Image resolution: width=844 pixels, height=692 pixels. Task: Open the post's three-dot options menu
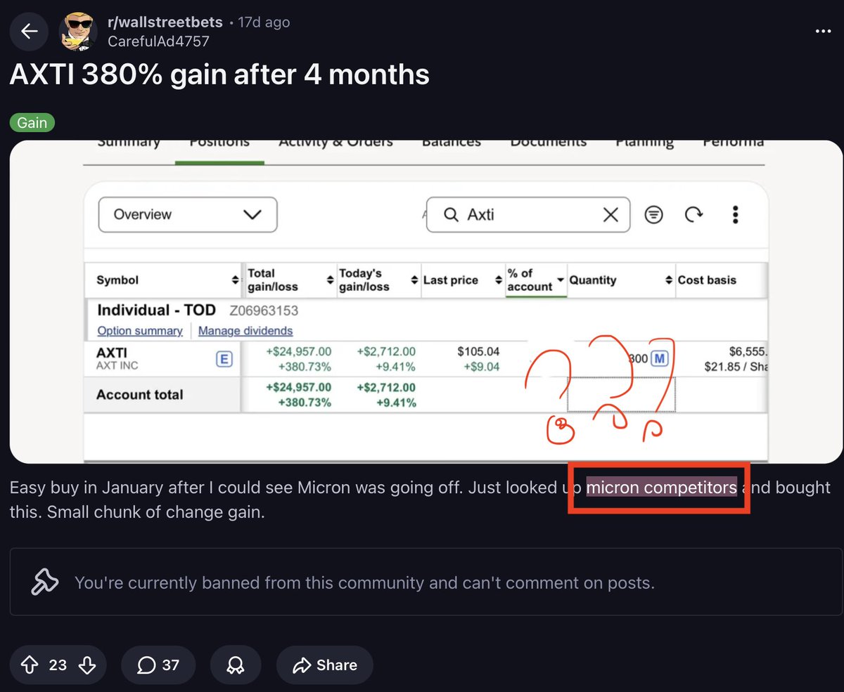(822, 32)
